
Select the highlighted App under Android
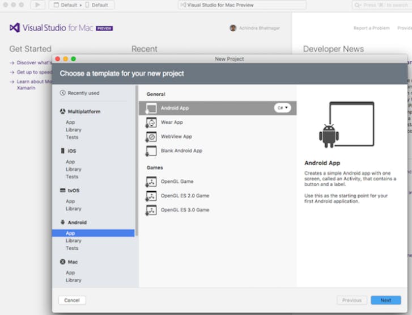point(94,233)
